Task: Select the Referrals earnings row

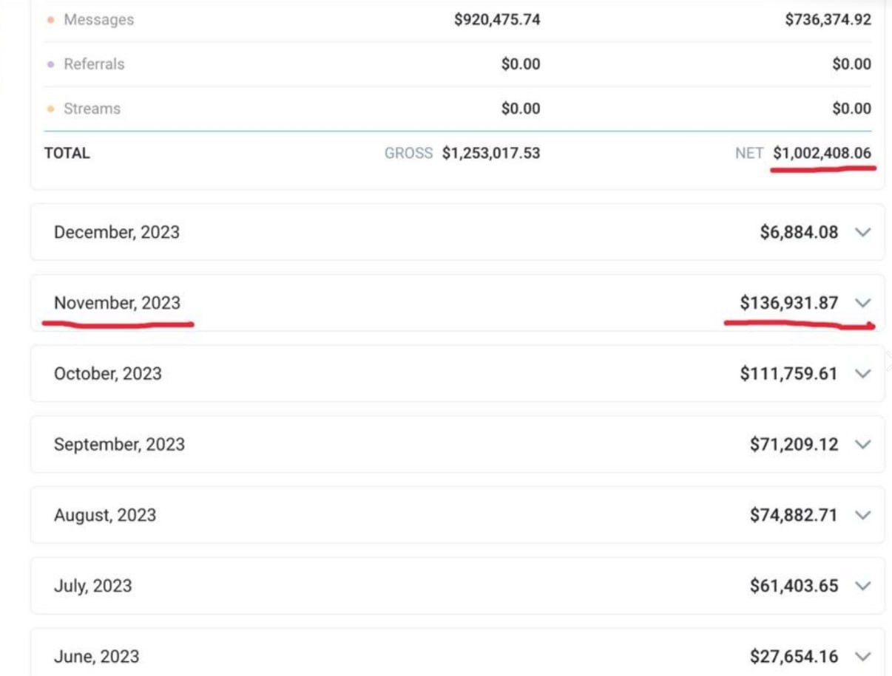Action: 96,64
